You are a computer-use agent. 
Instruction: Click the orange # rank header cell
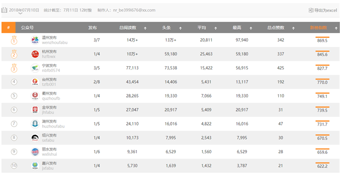tap(9, 27)
